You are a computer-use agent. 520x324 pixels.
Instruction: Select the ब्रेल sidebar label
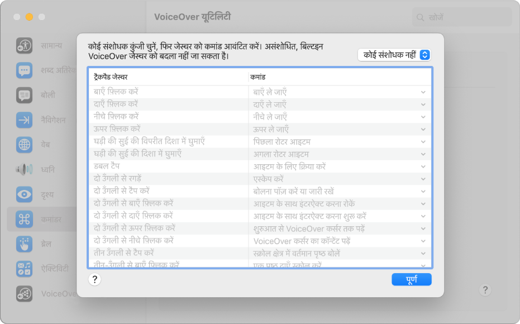click(x=46, y=244)
